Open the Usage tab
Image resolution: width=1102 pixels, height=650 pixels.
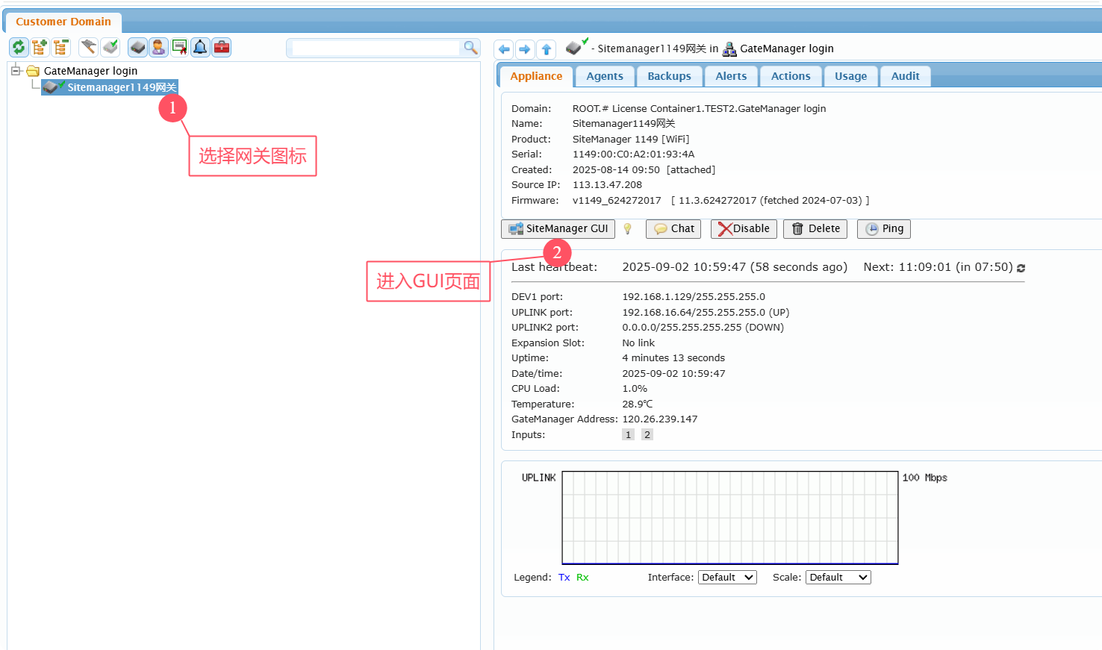coord(850,76)
